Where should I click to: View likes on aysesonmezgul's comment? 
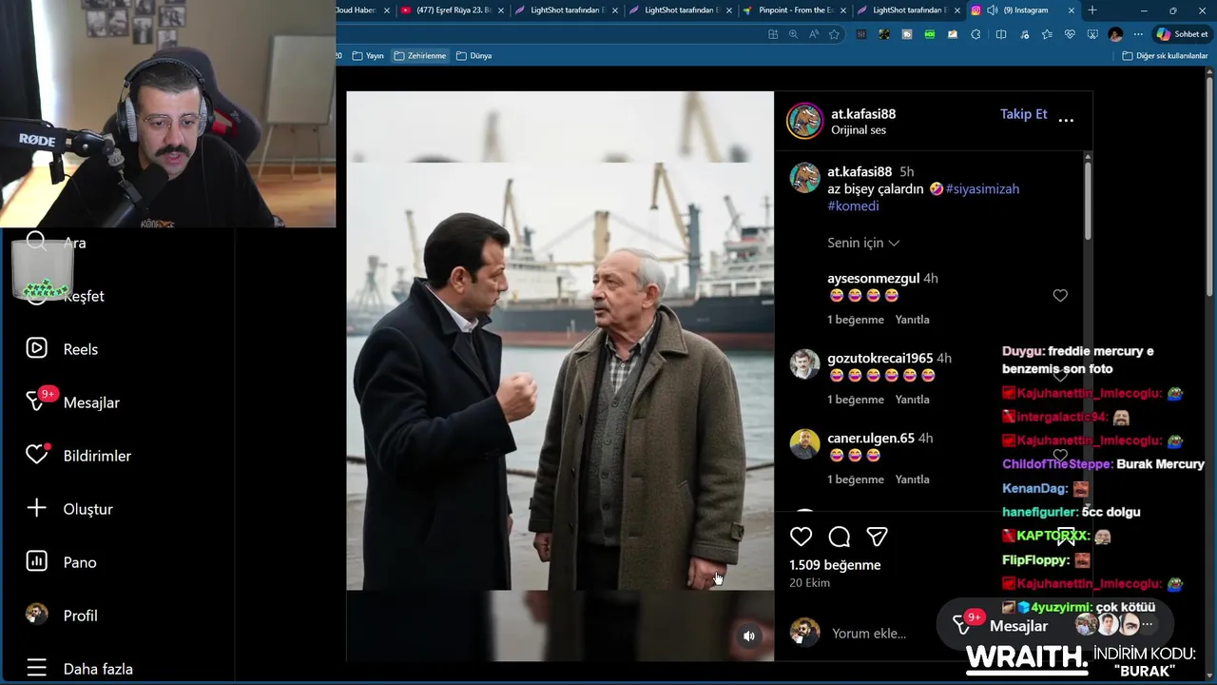tap(856, 320)
